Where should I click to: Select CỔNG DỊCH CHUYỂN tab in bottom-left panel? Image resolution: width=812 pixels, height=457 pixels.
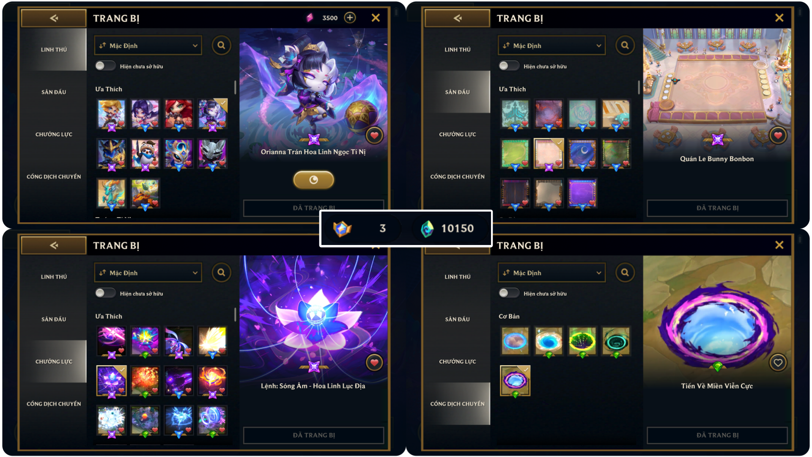(x=54, y=404)
